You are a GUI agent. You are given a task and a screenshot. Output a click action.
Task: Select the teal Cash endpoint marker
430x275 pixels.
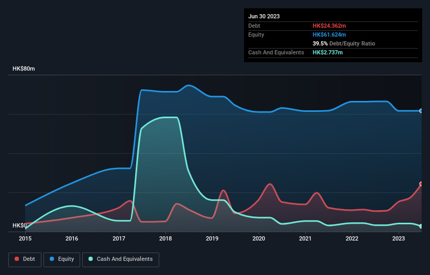421,226
